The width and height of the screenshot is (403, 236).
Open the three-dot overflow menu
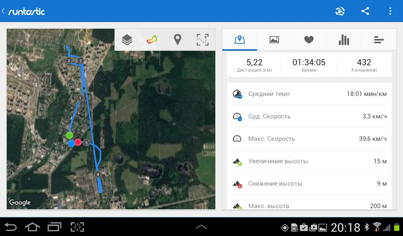pyautogui.click(x=390, y=11)
